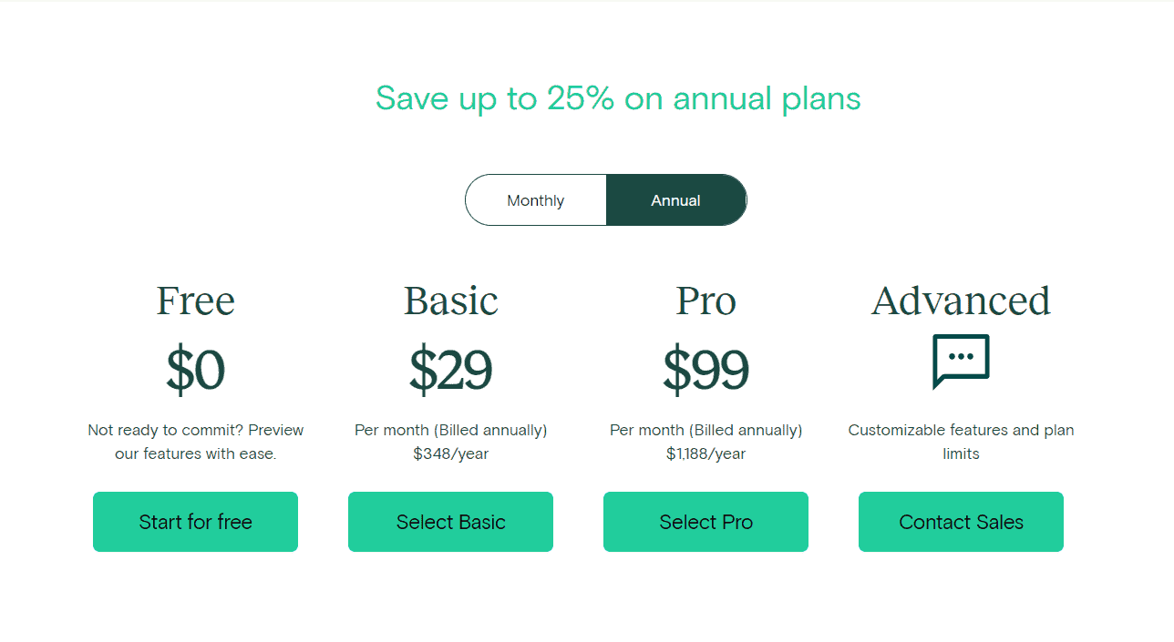Click the 'Not ready to commit?' description text

(195, 441)
